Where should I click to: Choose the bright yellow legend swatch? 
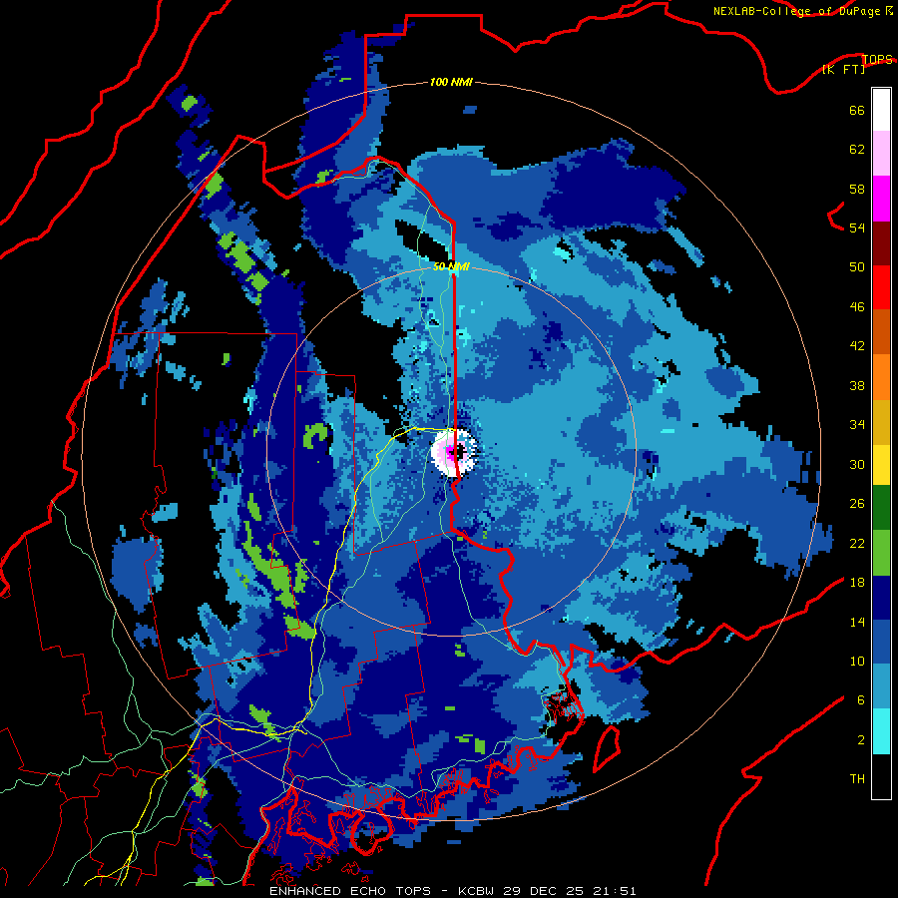pos(881,465)
